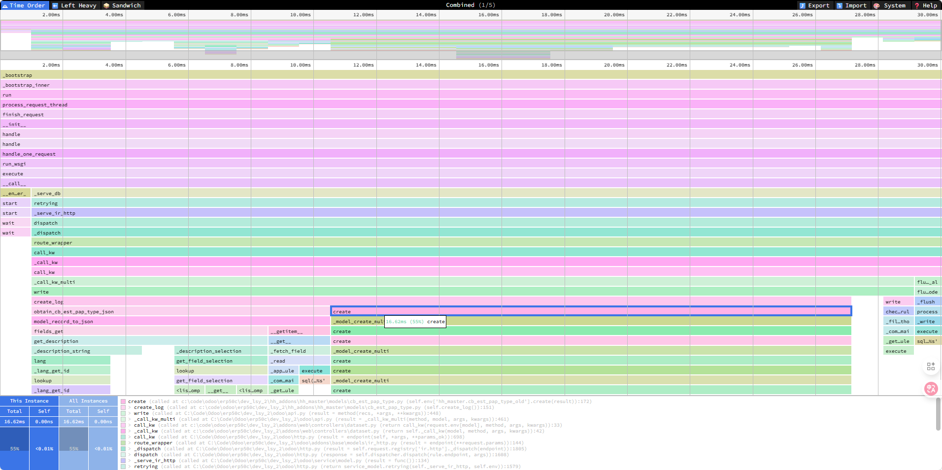The width and height of the screenshot is (942, 470).
Task: Expand the create_log stack entry
Action: [x=130, y=407]
